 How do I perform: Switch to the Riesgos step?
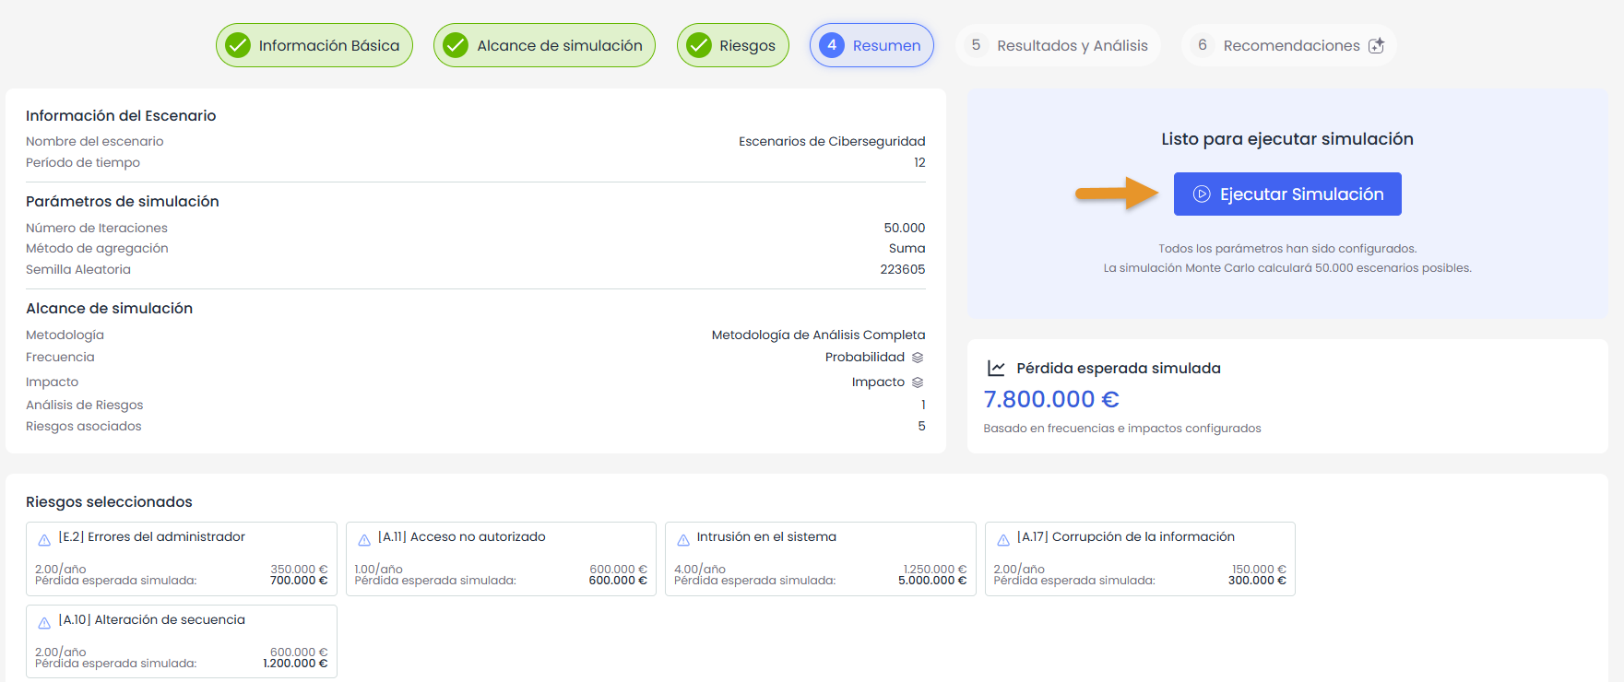click(733, 45)
